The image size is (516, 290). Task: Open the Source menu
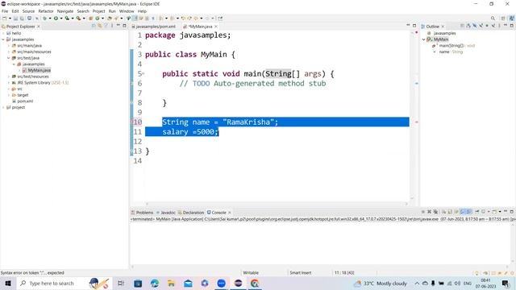[28, 11]
